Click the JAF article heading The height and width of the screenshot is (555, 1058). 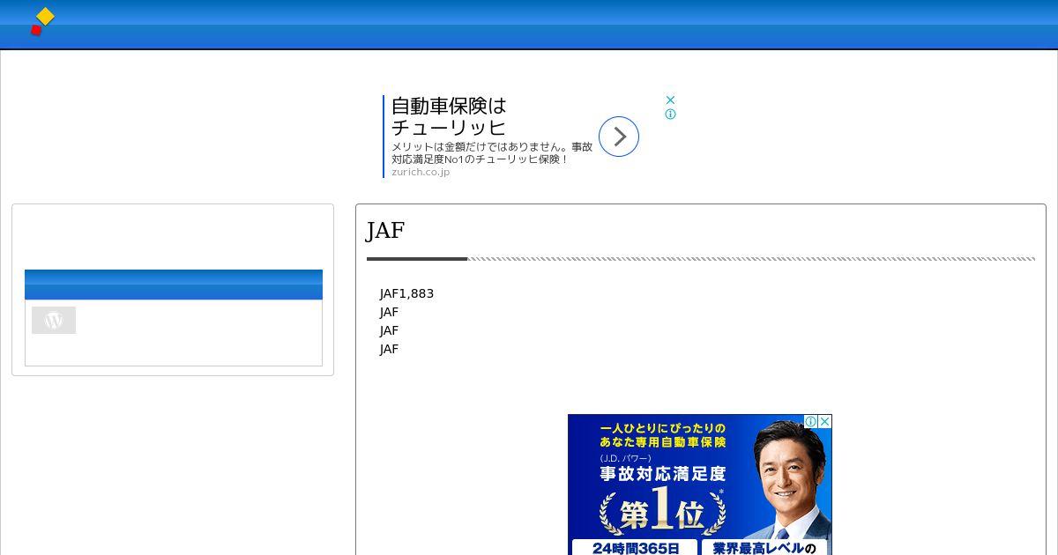tap(385, 230)
